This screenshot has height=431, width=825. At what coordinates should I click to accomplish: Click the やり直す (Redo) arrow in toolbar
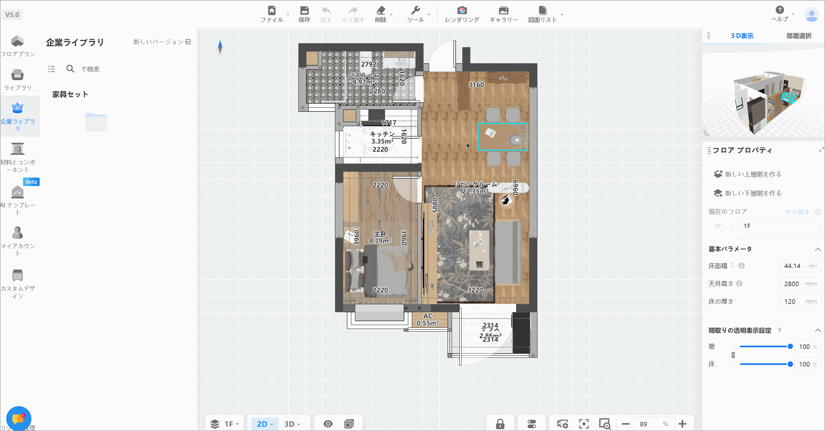click(x=353, y=11)
